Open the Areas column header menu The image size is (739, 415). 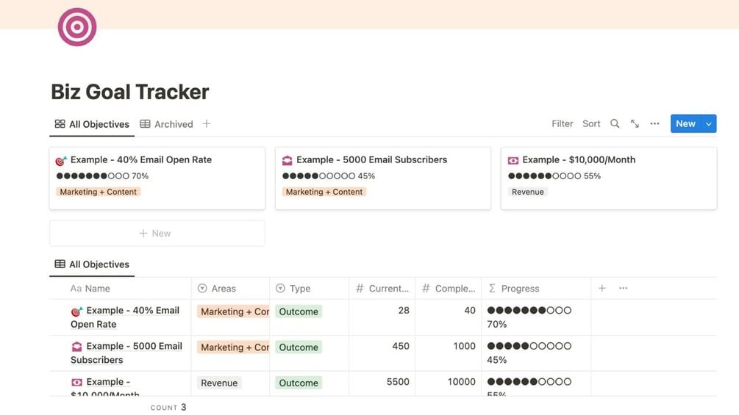tap(224, 289)
